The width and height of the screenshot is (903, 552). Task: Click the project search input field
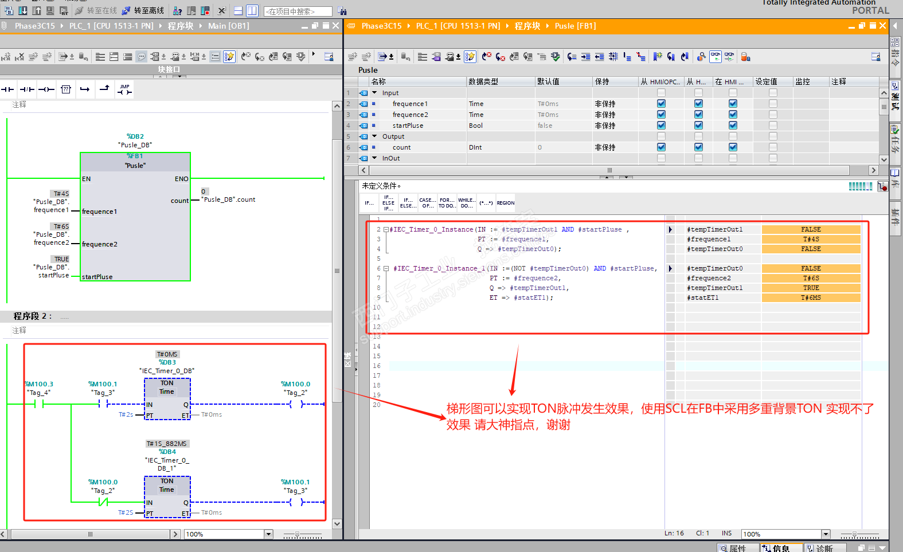(x=298, y=11)
